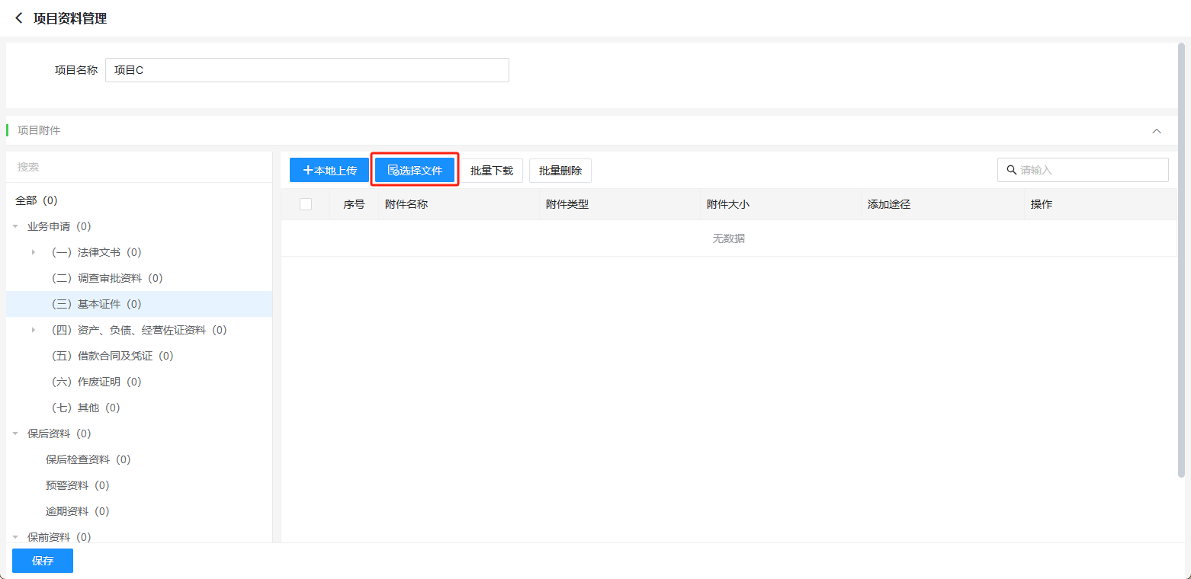Click the 保存 button at the bottom
Screen dimensions: 1191x579
[43, 561]
